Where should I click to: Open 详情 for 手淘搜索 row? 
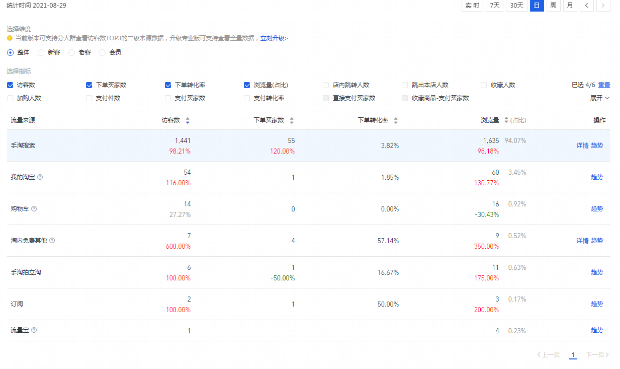pos(582,145)
